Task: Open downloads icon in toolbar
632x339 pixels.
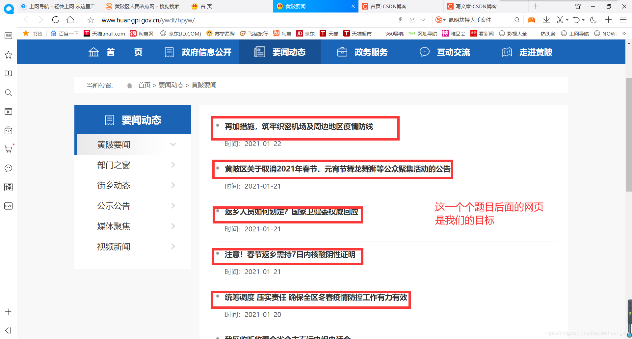Action: (x=546, y=20)
